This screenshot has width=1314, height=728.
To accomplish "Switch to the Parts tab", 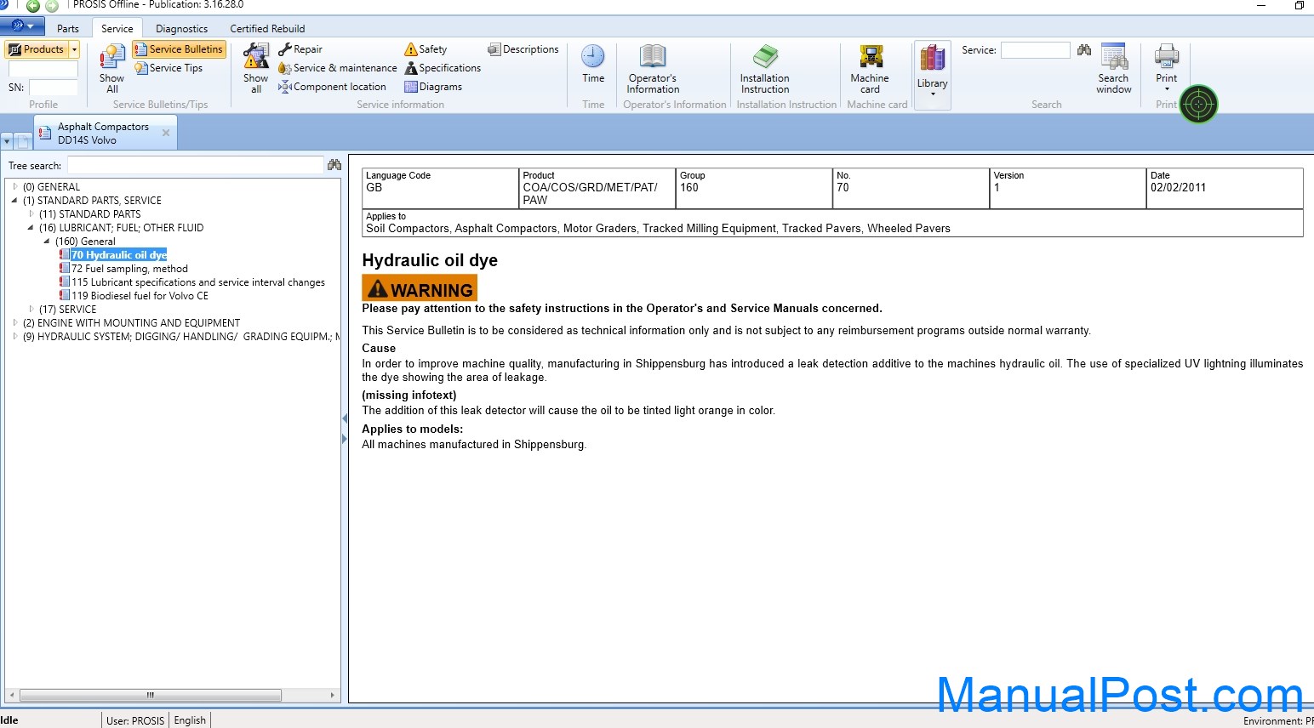I will coord(68,28).
